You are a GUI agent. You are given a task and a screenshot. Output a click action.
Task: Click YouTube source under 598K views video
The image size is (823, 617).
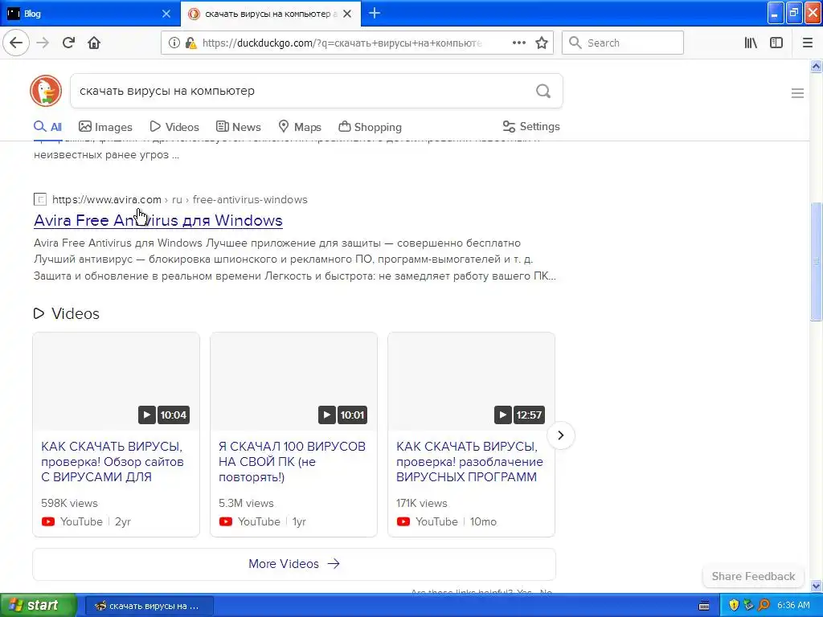click(x=72, y=521)
